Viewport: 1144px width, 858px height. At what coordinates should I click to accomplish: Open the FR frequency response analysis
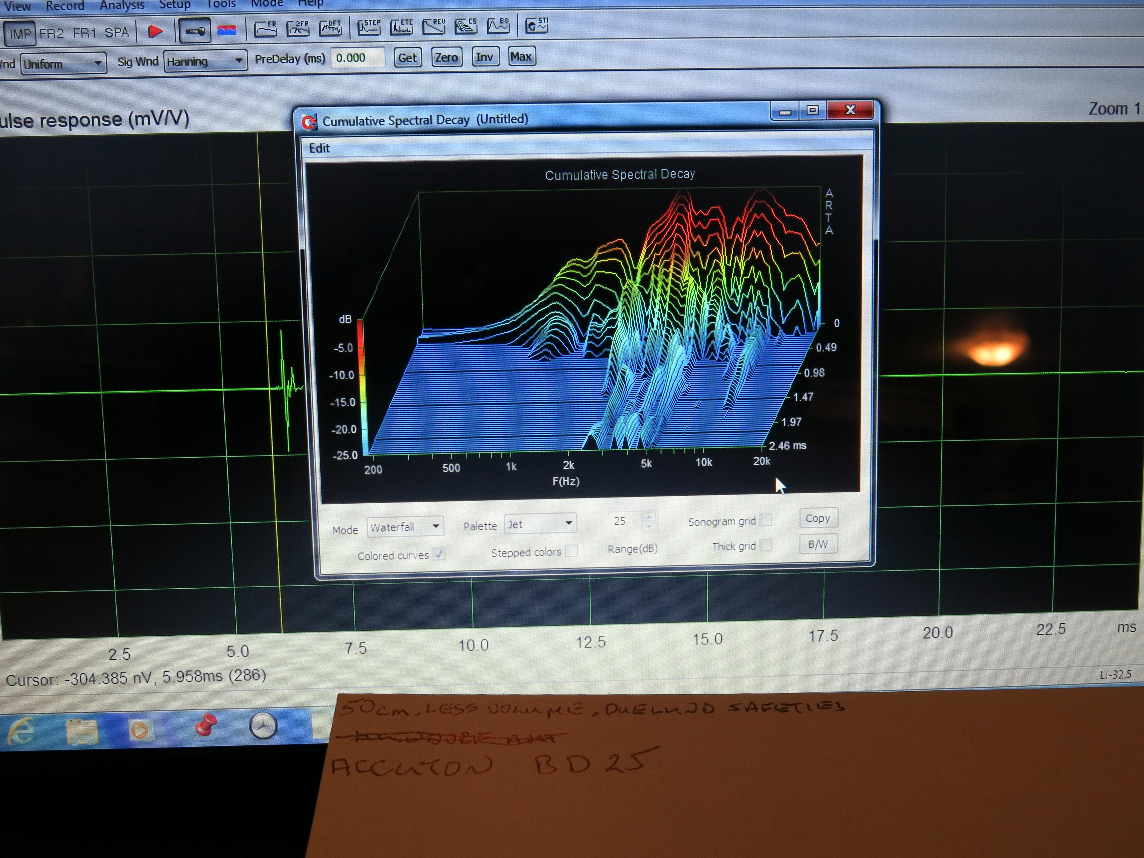tap(265, 28)
